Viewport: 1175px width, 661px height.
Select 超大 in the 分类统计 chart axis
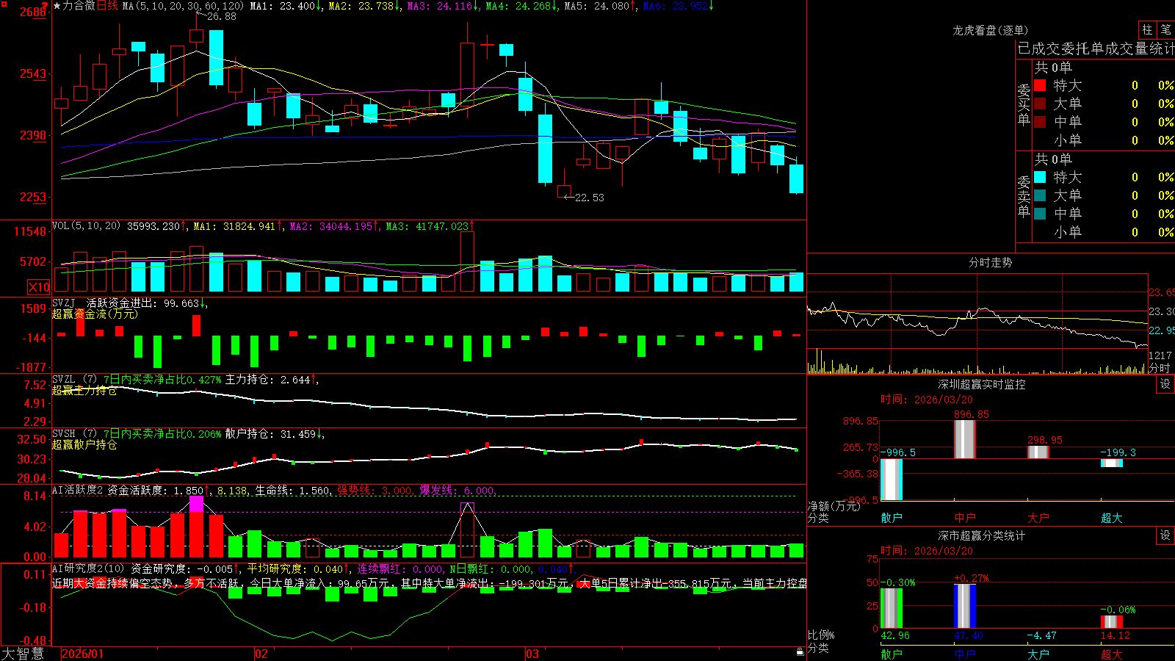[x=1112, y=654]
